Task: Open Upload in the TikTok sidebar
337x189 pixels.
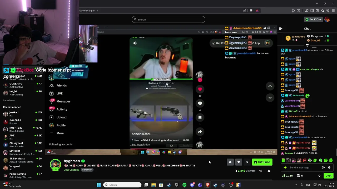Action: 58,117
